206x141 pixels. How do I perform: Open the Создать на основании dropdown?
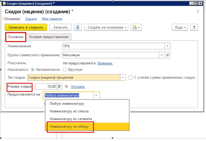click(x=107, y=27)
